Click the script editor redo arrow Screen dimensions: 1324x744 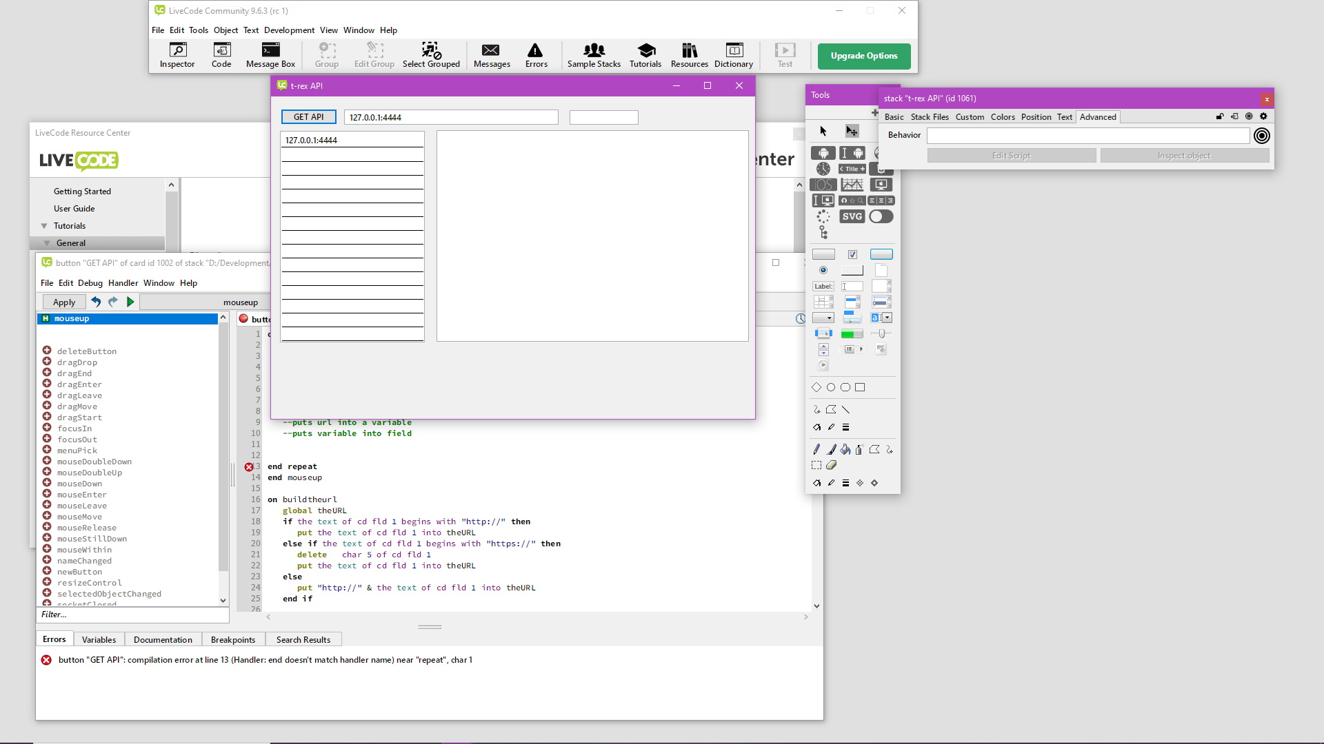[x=113, y=302]
